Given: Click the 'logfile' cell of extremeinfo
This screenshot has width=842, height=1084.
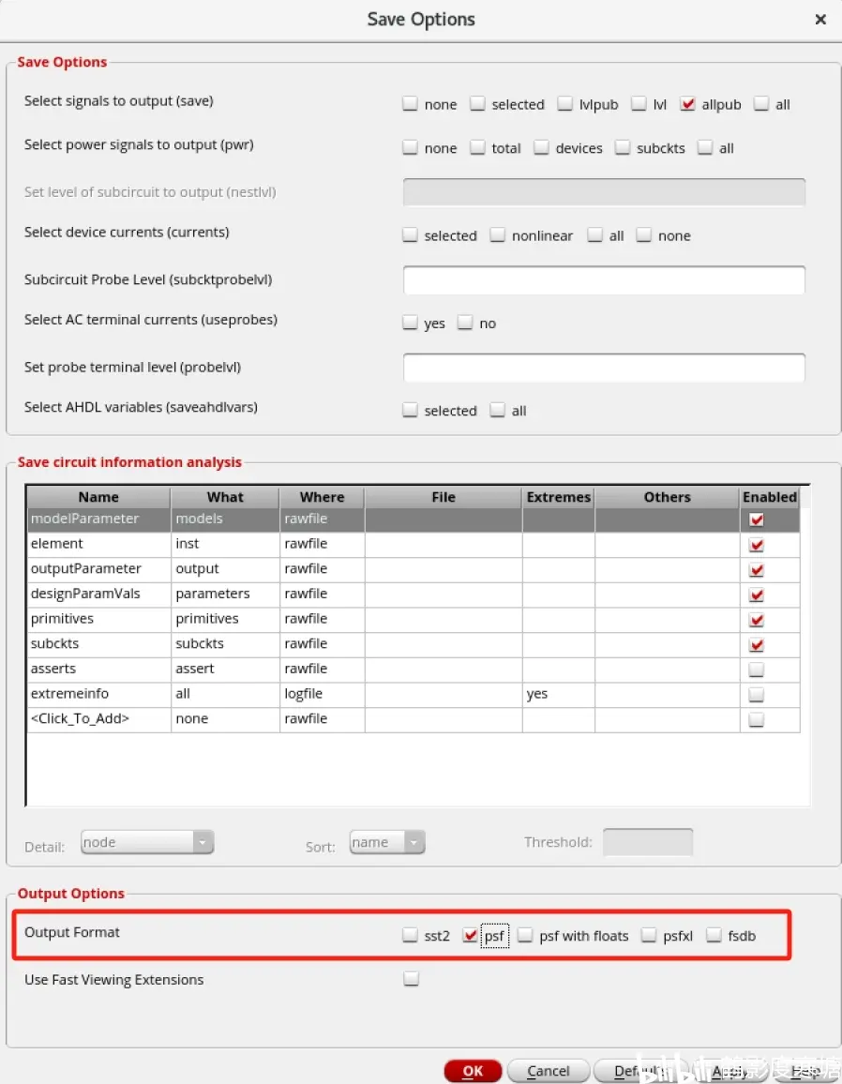Looking at the screenshot, I should tap(323, 694).
